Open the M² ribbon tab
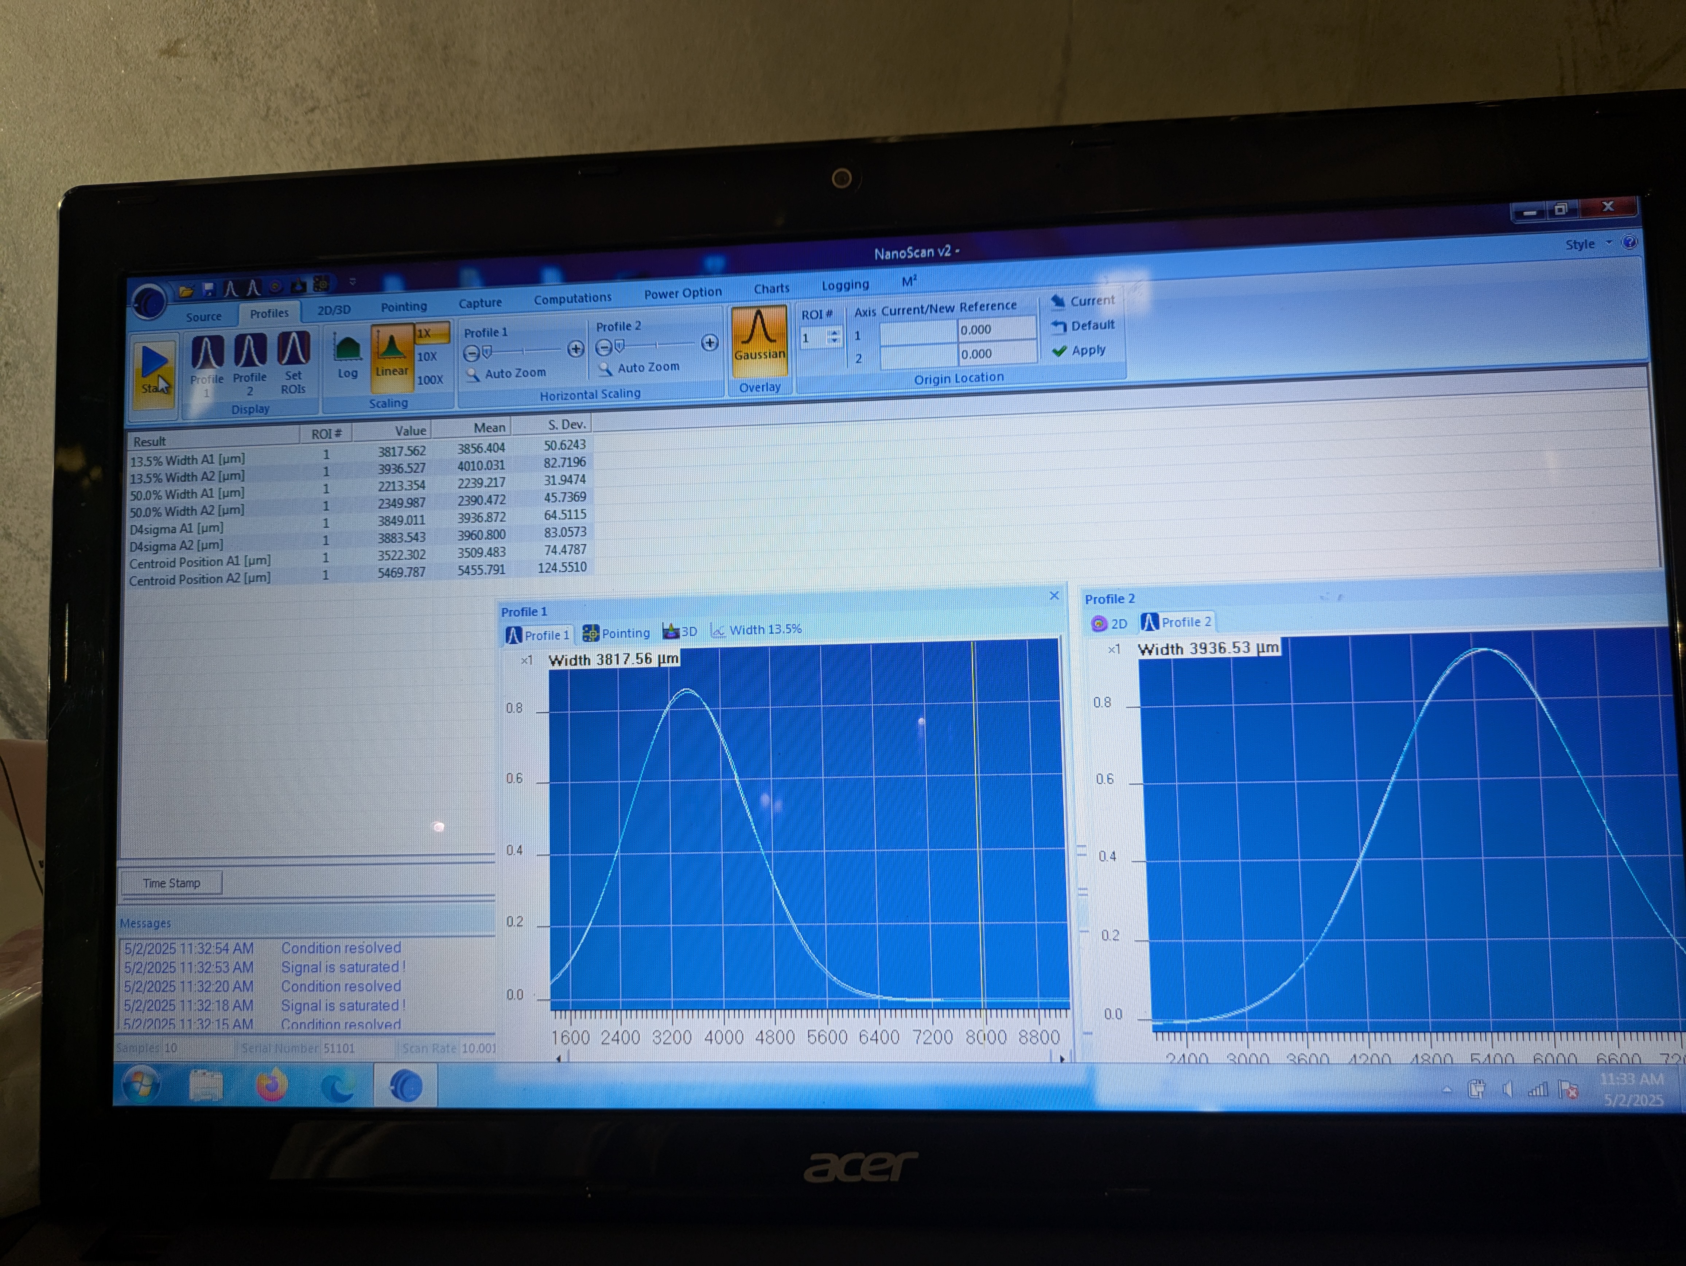The height and width of the screenshot is (1266, 1686). 909,281
